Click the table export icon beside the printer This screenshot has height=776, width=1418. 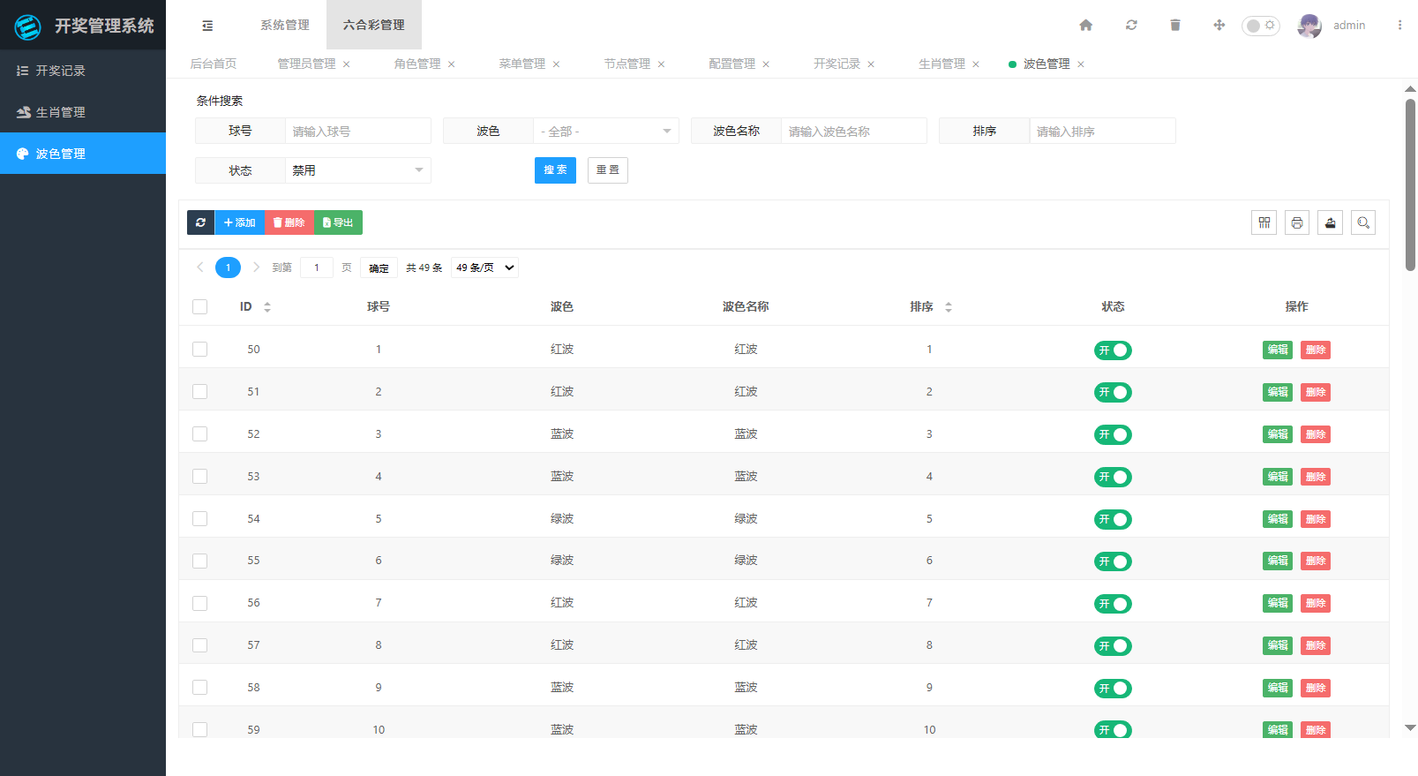(x=1331, y=222)
